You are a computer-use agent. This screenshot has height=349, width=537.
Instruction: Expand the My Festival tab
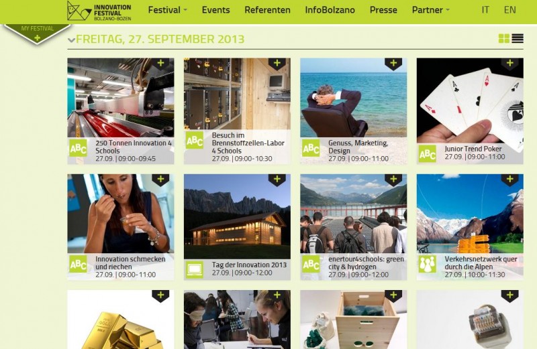tap(37, 33)
